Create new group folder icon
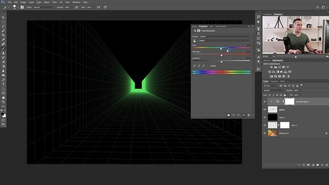 (x=318, y=165)
